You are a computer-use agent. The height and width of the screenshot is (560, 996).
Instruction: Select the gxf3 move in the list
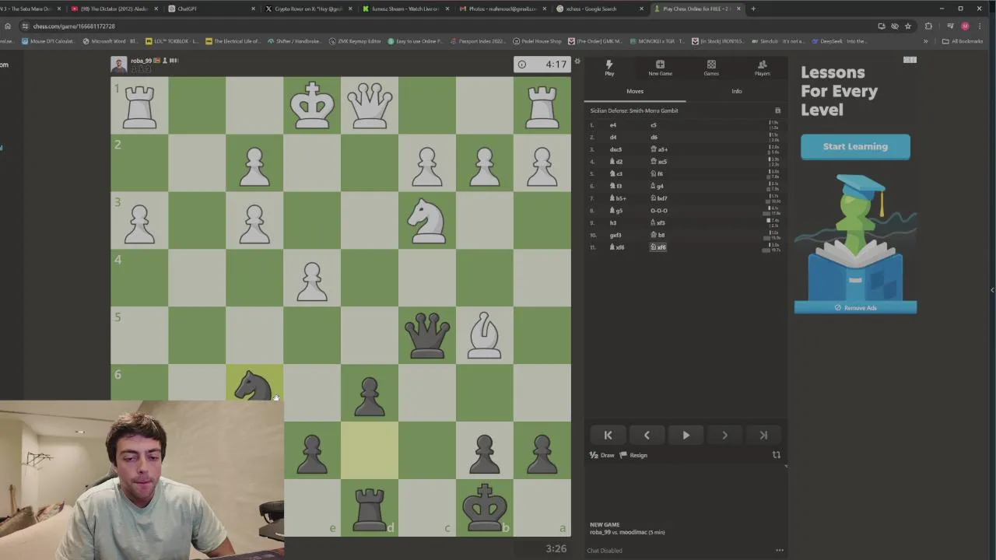(x=615, y=235)
